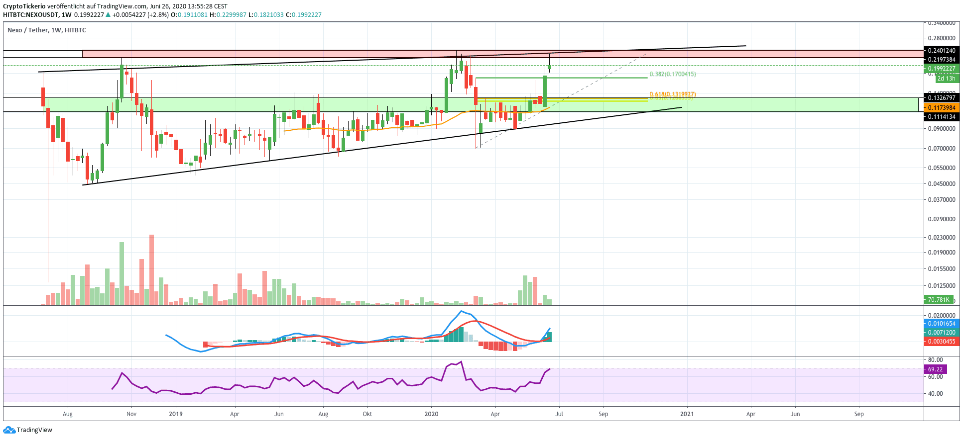Click the 0.0290000 price axis label
Screen dimensions: 963x439
click(x=942, y=219)
